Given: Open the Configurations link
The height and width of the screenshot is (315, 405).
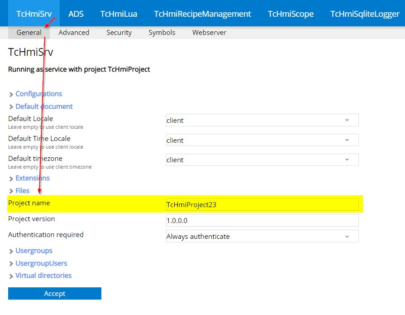Looking at the screenshot, I should click(x=39, y=94).
